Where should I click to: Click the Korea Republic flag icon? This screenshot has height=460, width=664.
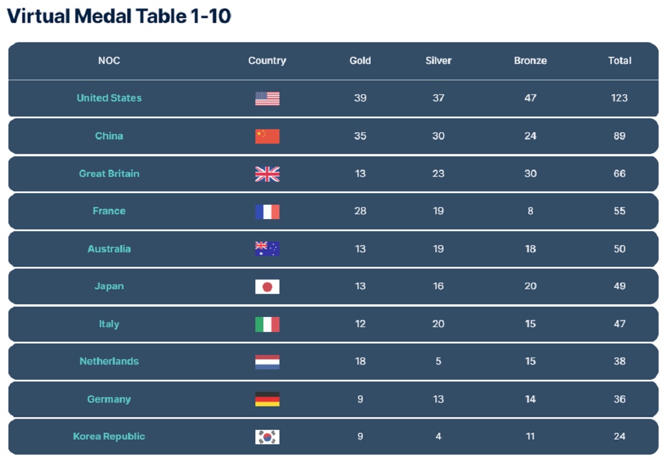point(267,436)
